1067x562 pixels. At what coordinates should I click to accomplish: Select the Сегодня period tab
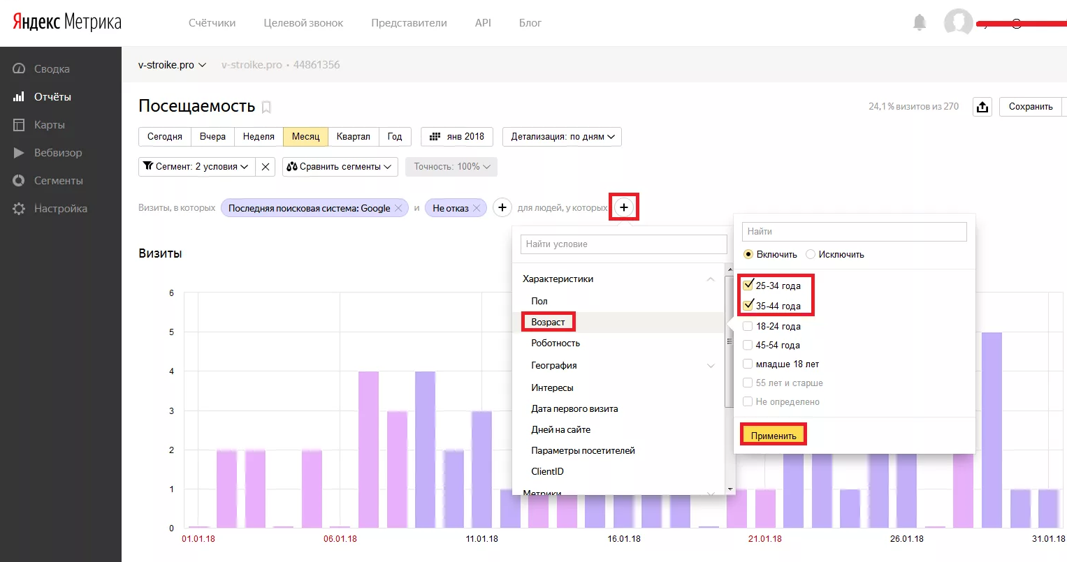(x=165, y=137)
